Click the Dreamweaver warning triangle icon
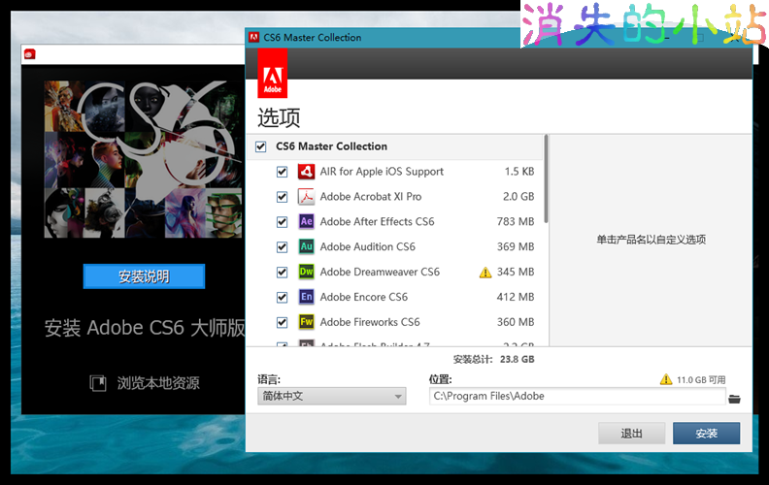The height and width of the screenshot is (485, 769). click(x=485, y=273)
